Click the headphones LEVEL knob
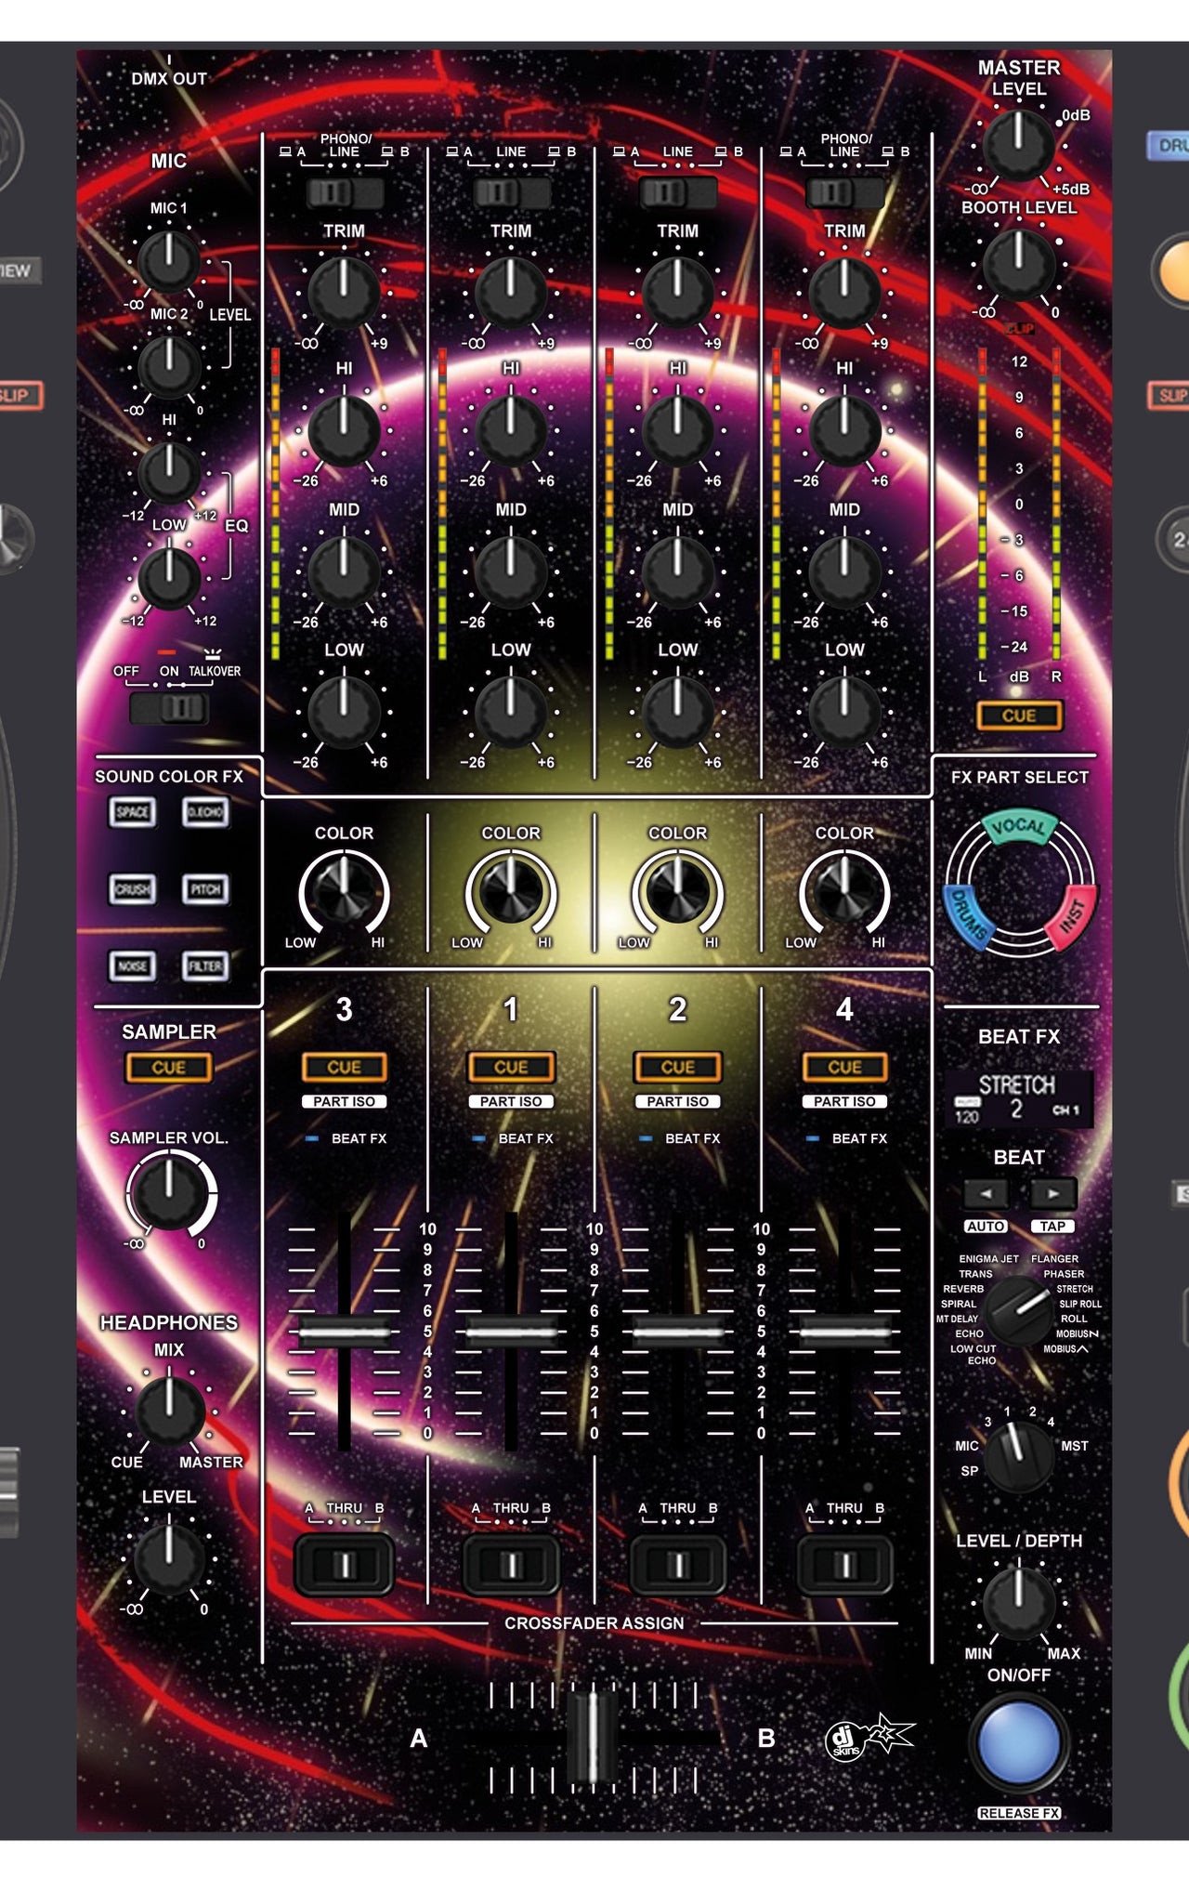 (x=169, y=1558)
